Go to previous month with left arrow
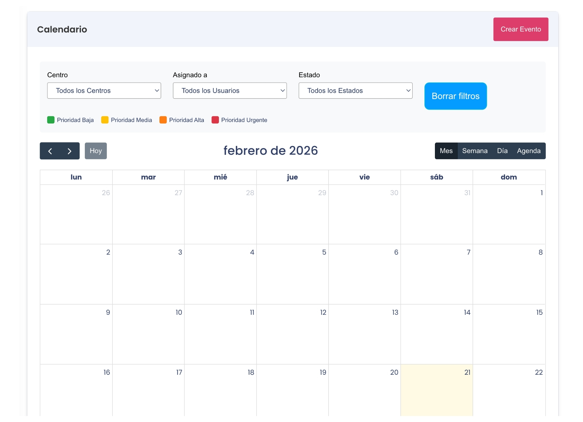 coord(50,151)
